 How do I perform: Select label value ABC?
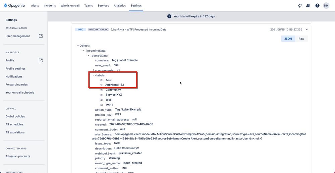[109, 80]
